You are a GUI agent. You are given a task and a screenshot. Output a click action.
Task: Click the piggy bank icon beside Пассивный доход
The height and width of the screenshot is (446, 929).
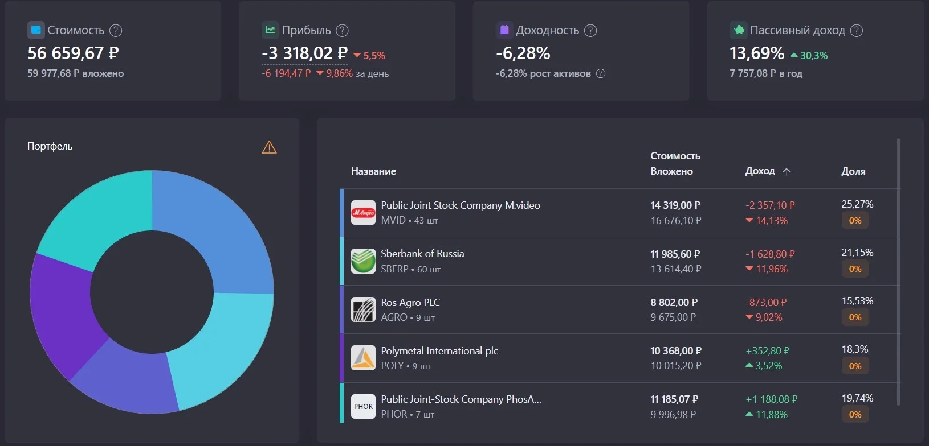[739, 30]
